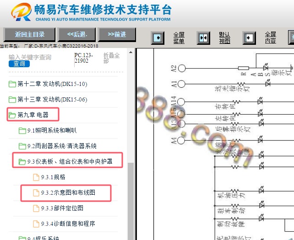The height and width of the screenshot is (240, 294).
Task: Click connector A4 circle in diagram
Action: [181, 140]
